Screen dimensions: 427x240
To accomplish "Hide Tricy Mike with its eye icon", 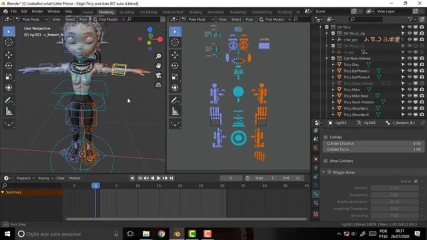I will click(x=409, y=89).
